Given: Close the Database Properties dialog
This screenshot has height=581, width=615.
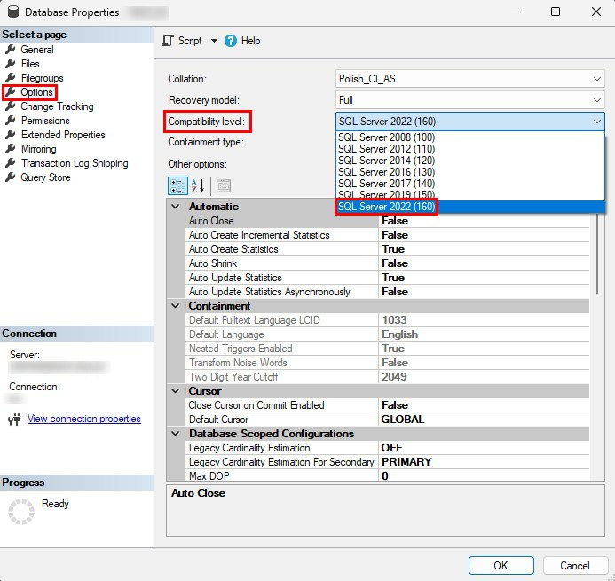Looking at the screenshot, I should [596, 12].
